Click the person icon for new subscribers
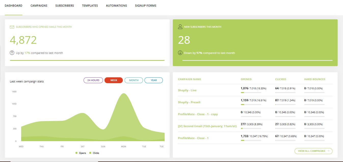Viewport: 343px width, 162px height. click(x=180, y=27)
